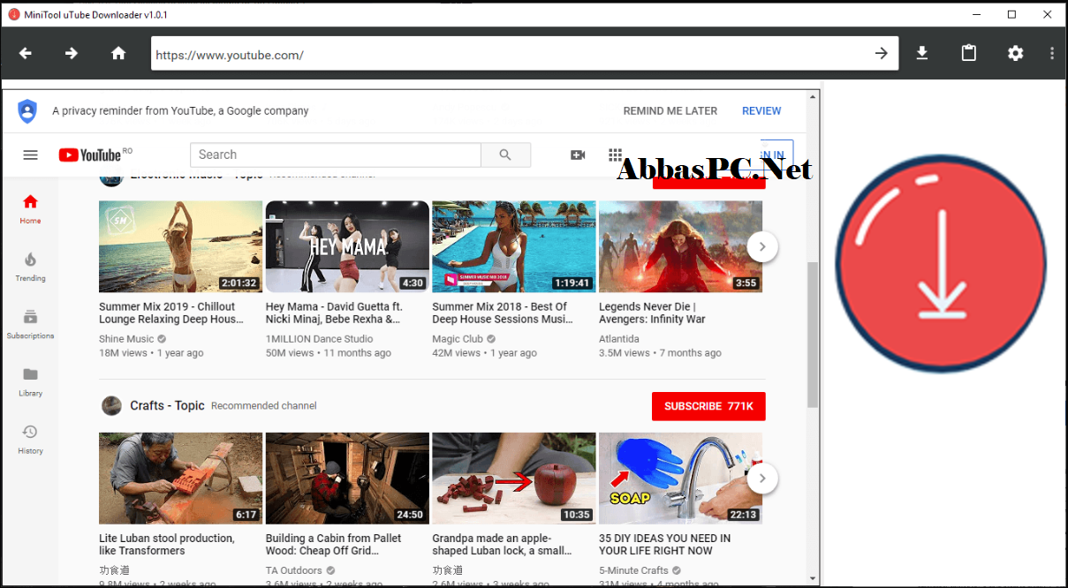Open Summer Mix 2018 video thumbnail

click(x=513, y=246)
